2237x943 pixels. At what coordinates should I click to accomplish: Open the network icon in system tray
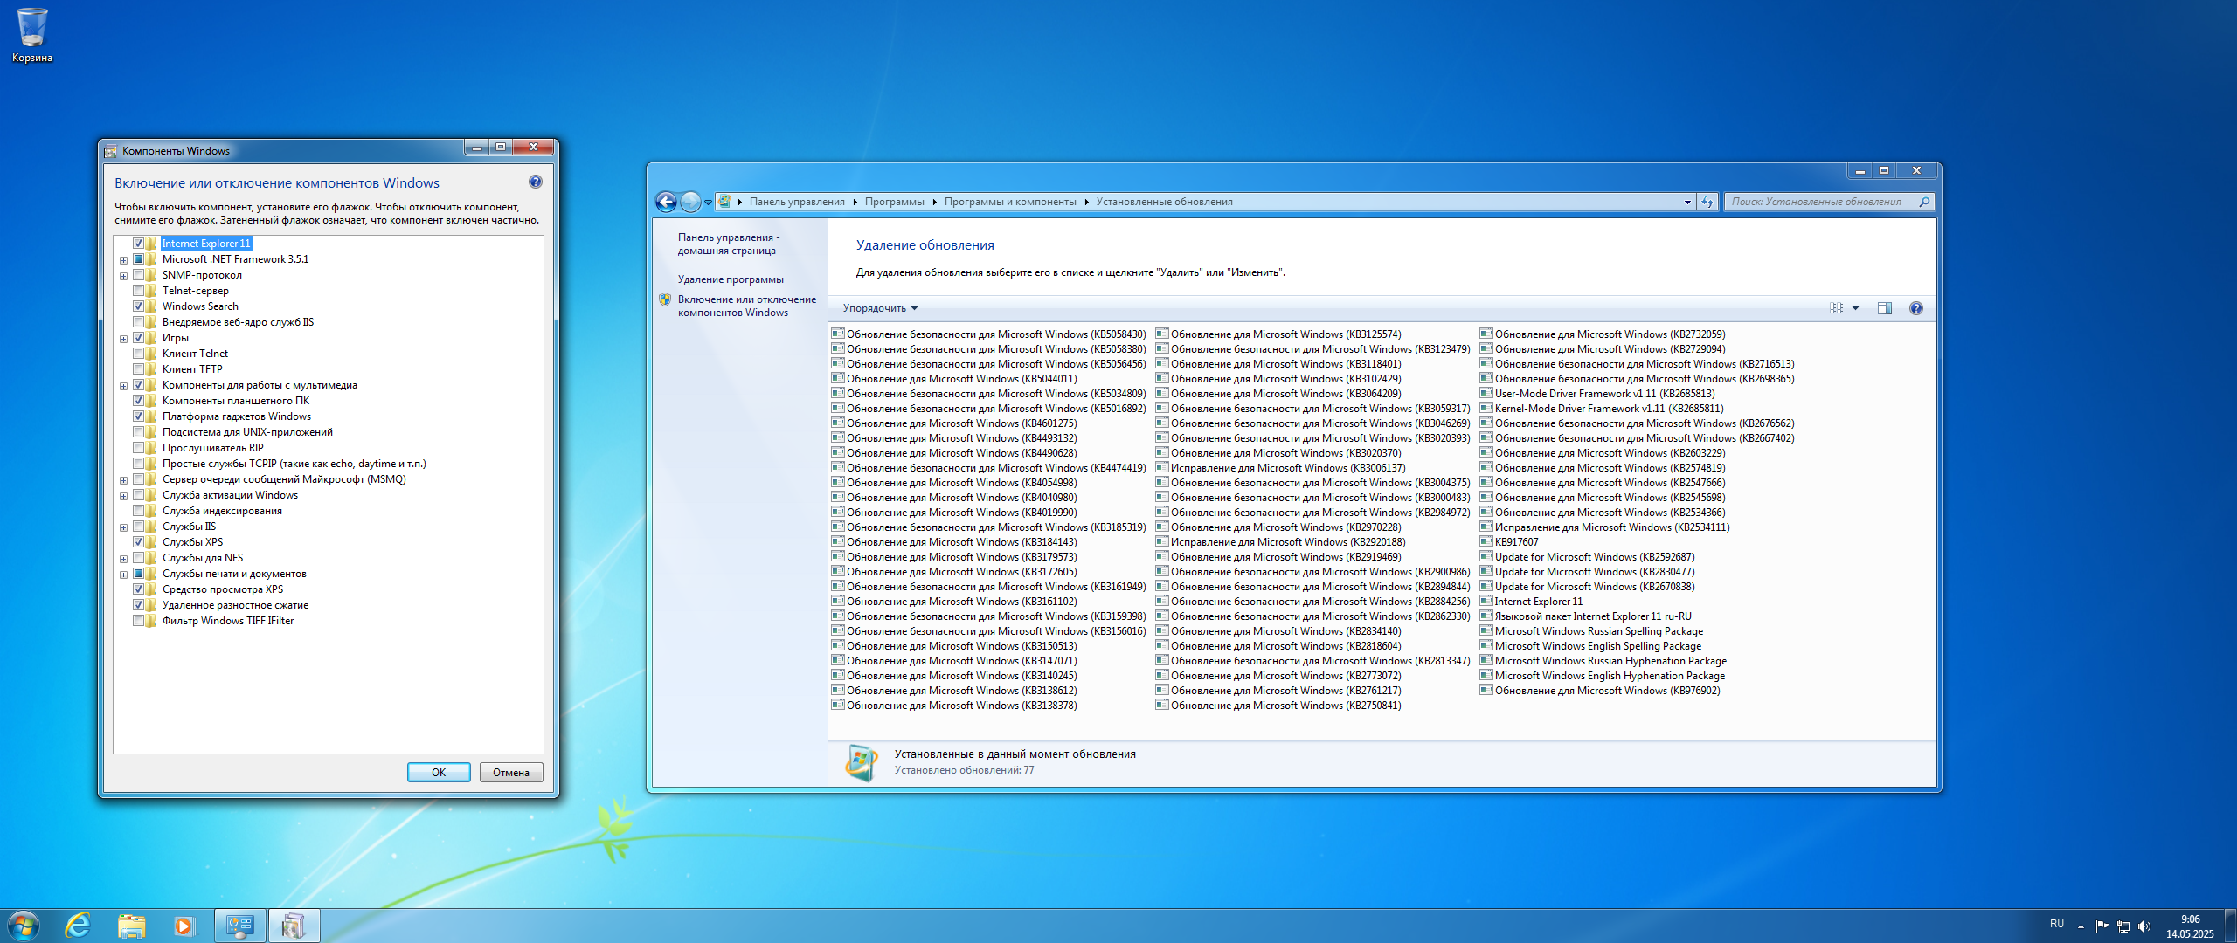coord(2123,926)
